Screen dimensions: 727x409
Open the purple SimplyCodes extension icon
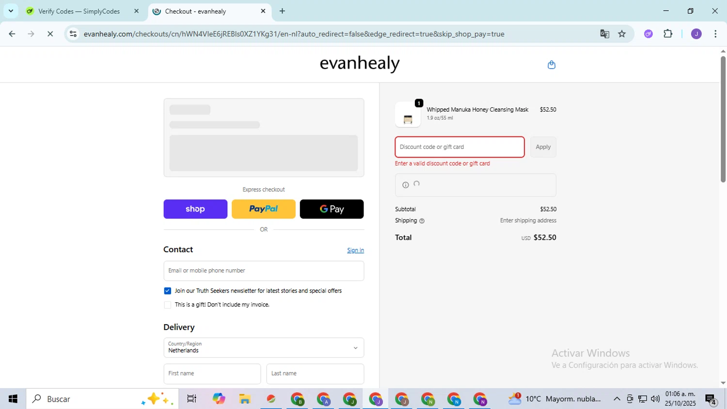[x=648, y=34]
